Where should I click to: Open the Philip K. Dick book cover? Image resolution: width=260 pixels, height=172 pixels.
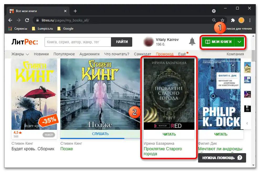(x=219, y=94)
